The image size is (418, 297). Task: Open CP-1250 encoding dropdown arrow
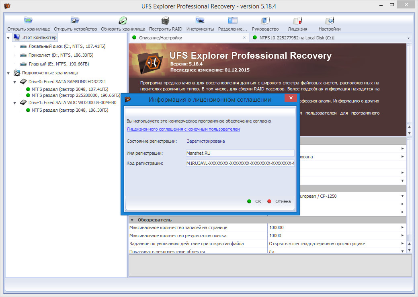pyautogui.click(x=403, y=196)
